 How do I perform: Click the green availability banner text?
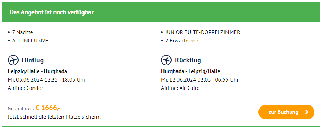(52, 12)
